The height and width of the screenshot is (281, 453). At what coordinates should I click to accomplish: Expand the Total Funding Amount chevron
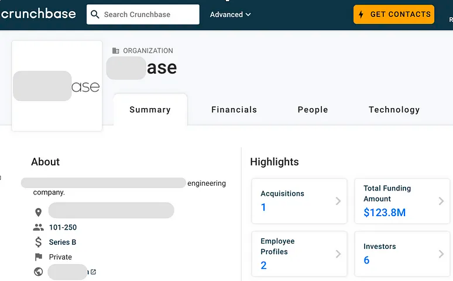(441, 201)
